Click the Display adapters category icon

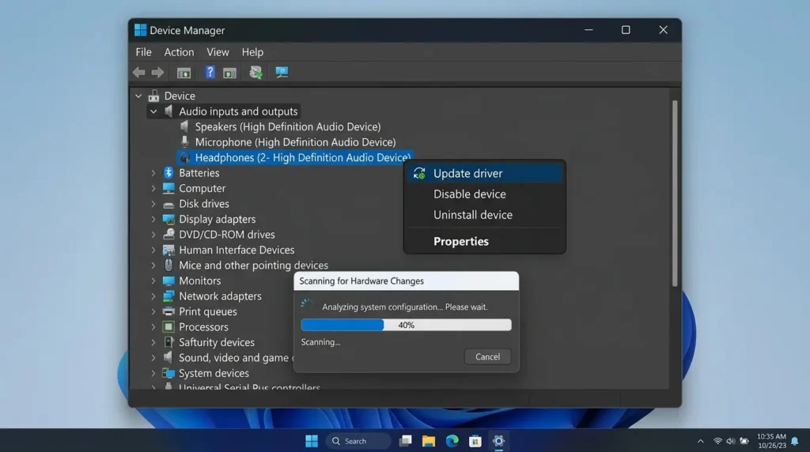tap(168, 220)
